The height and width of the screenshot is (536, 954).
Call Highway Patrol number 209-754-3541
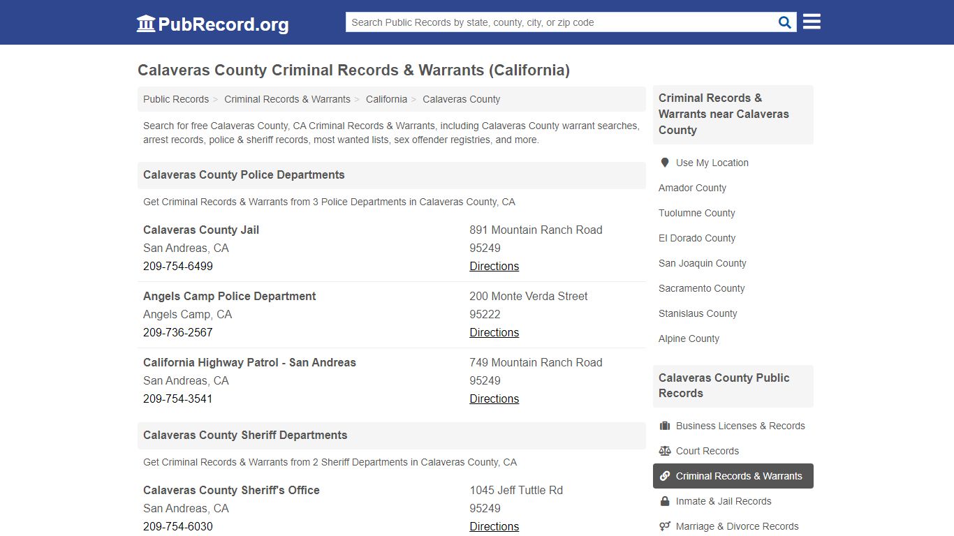tap(178, 399)
